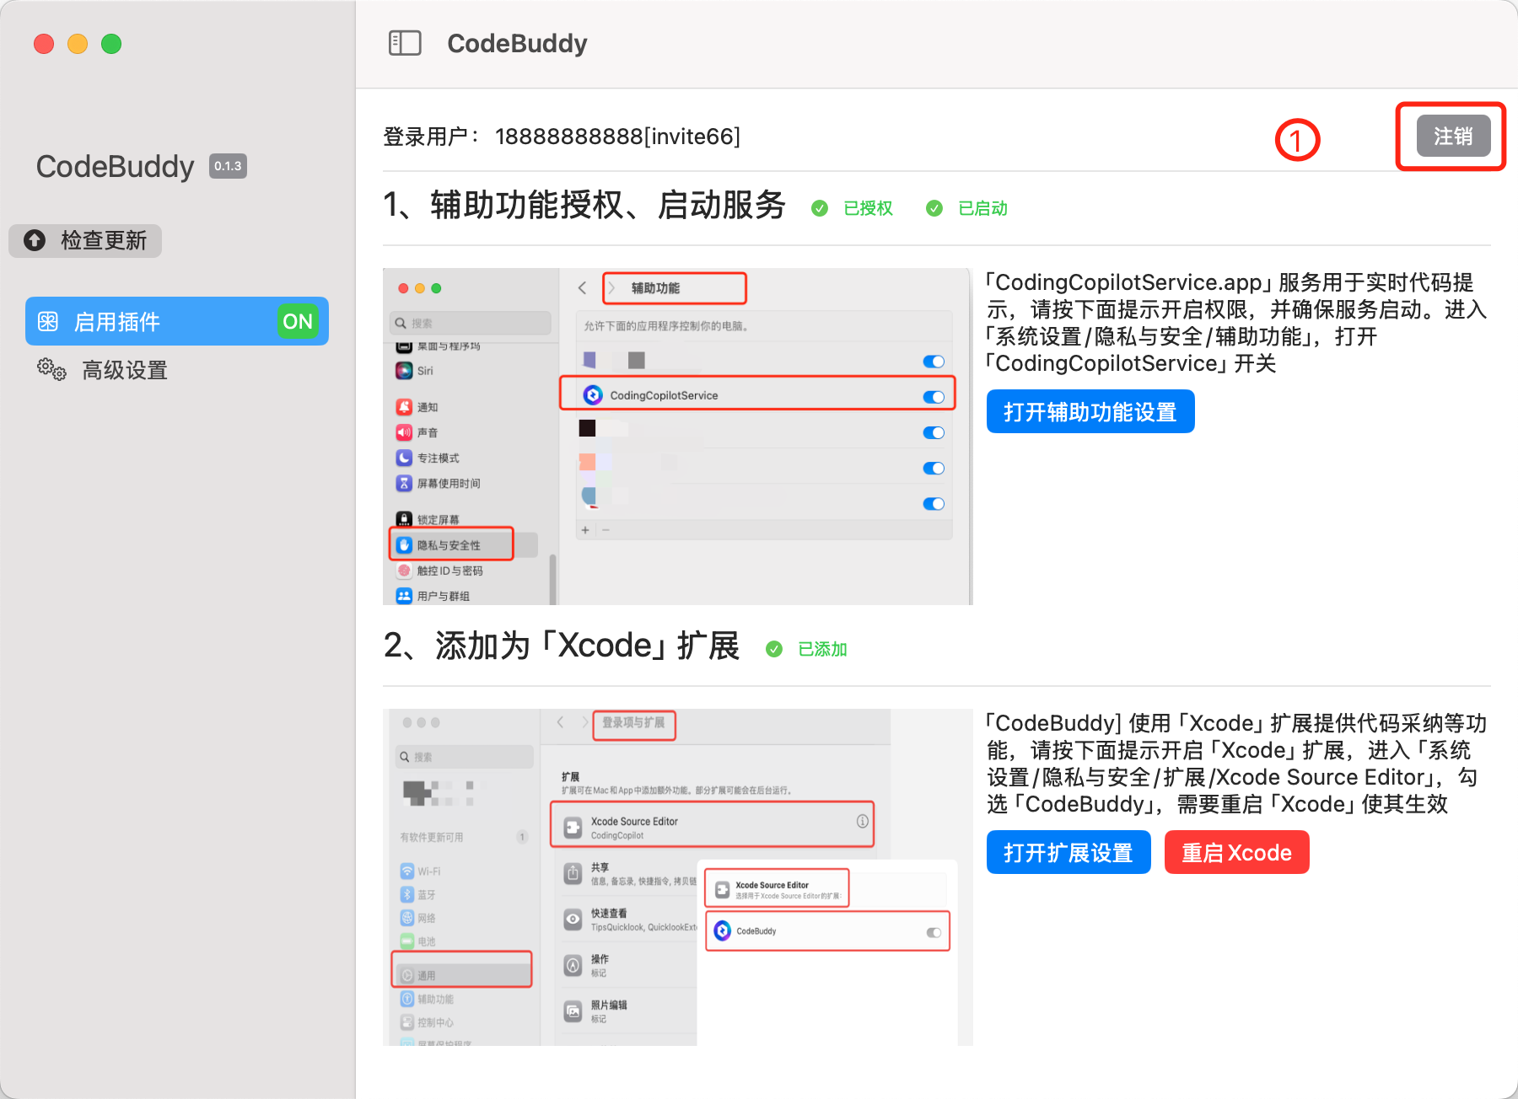
Task: Click the red 重启 Xcode button
Action: (x=1236, y=853)
